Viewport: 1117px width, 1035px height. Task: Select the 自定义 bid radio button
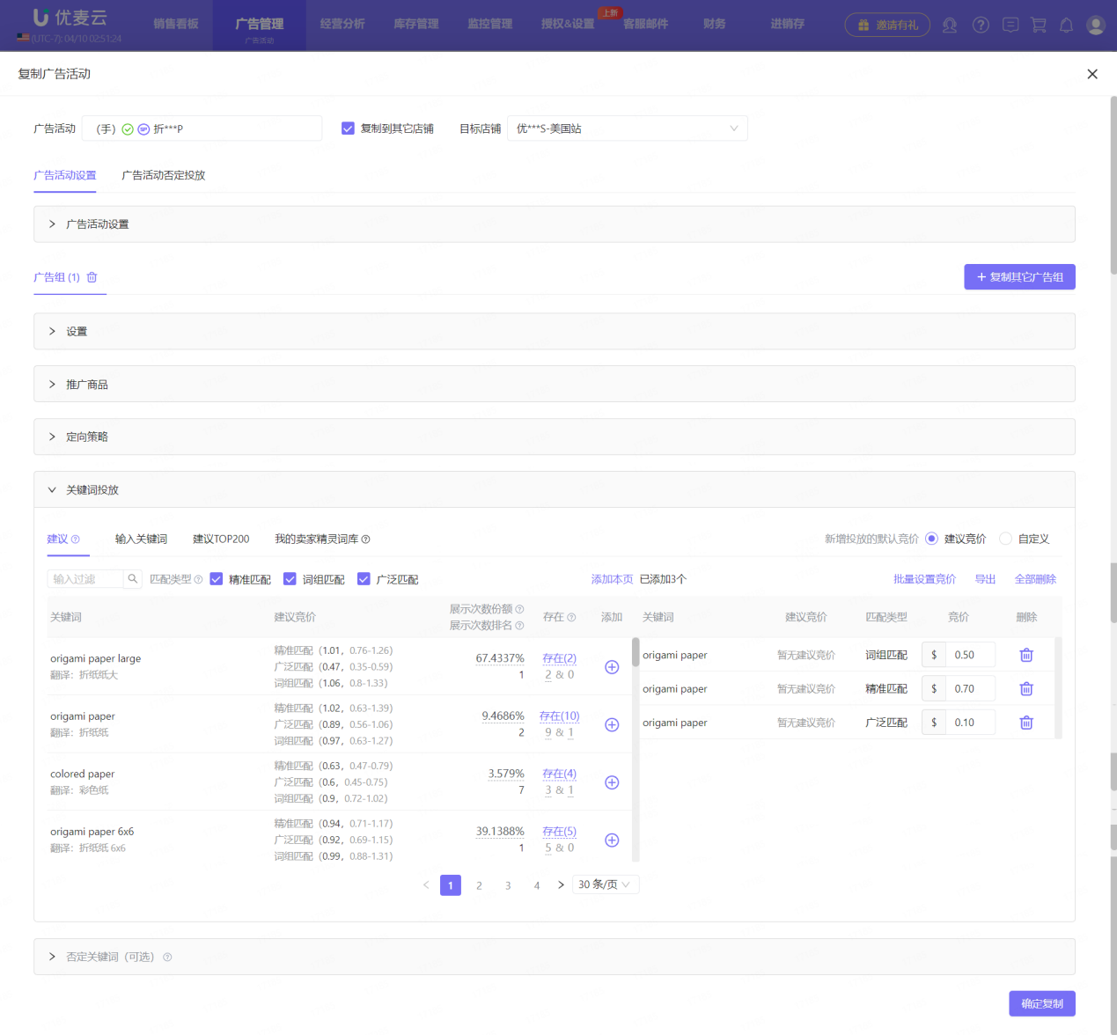click(1005, 539)
